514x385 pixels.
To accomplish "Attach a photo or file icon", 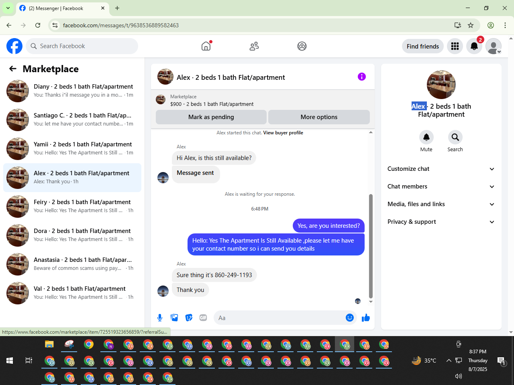I will pyautogui.click(x=174, y=318).
